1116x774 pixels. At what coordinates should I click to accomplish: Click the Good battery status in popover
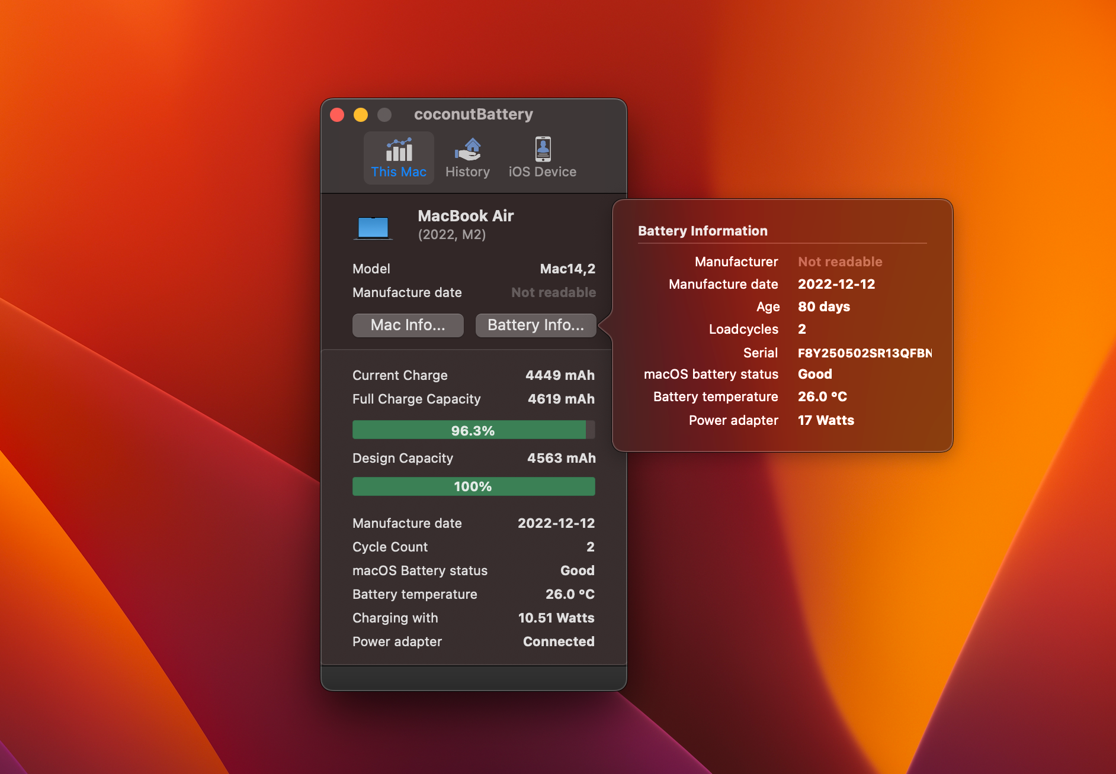click(815, 374)
